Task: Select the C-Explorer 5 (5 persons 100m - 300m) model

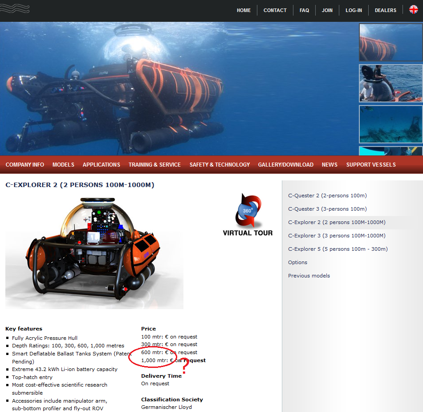Action: [x=338, y=249]
